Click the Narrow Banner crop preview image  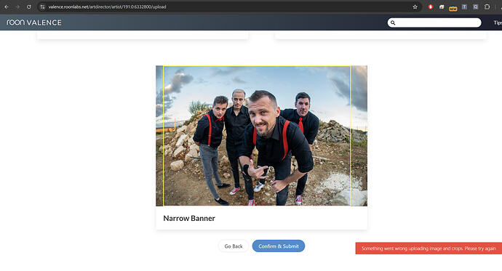coord(262,136)
